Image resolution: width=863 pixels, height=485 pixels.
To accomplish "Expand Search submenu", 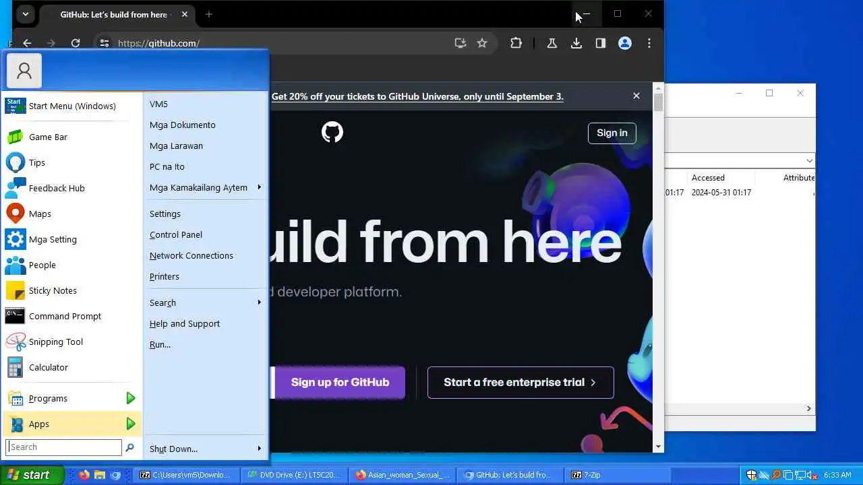I will (x=205, y=302).
